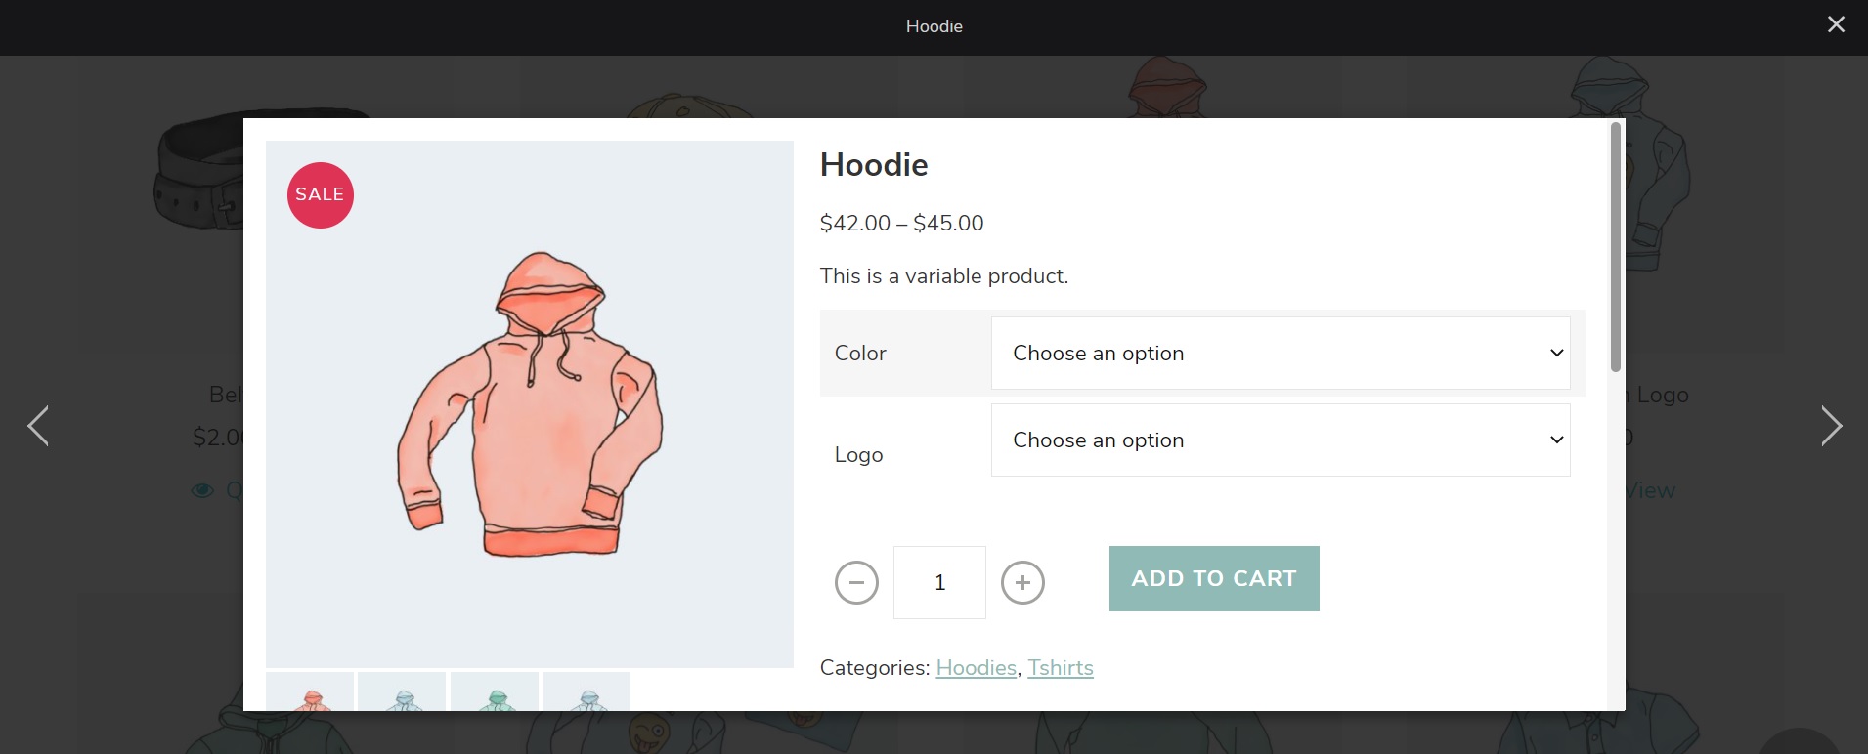Click the quantity input field
The image size is (1868, 754).
(939, 583)
